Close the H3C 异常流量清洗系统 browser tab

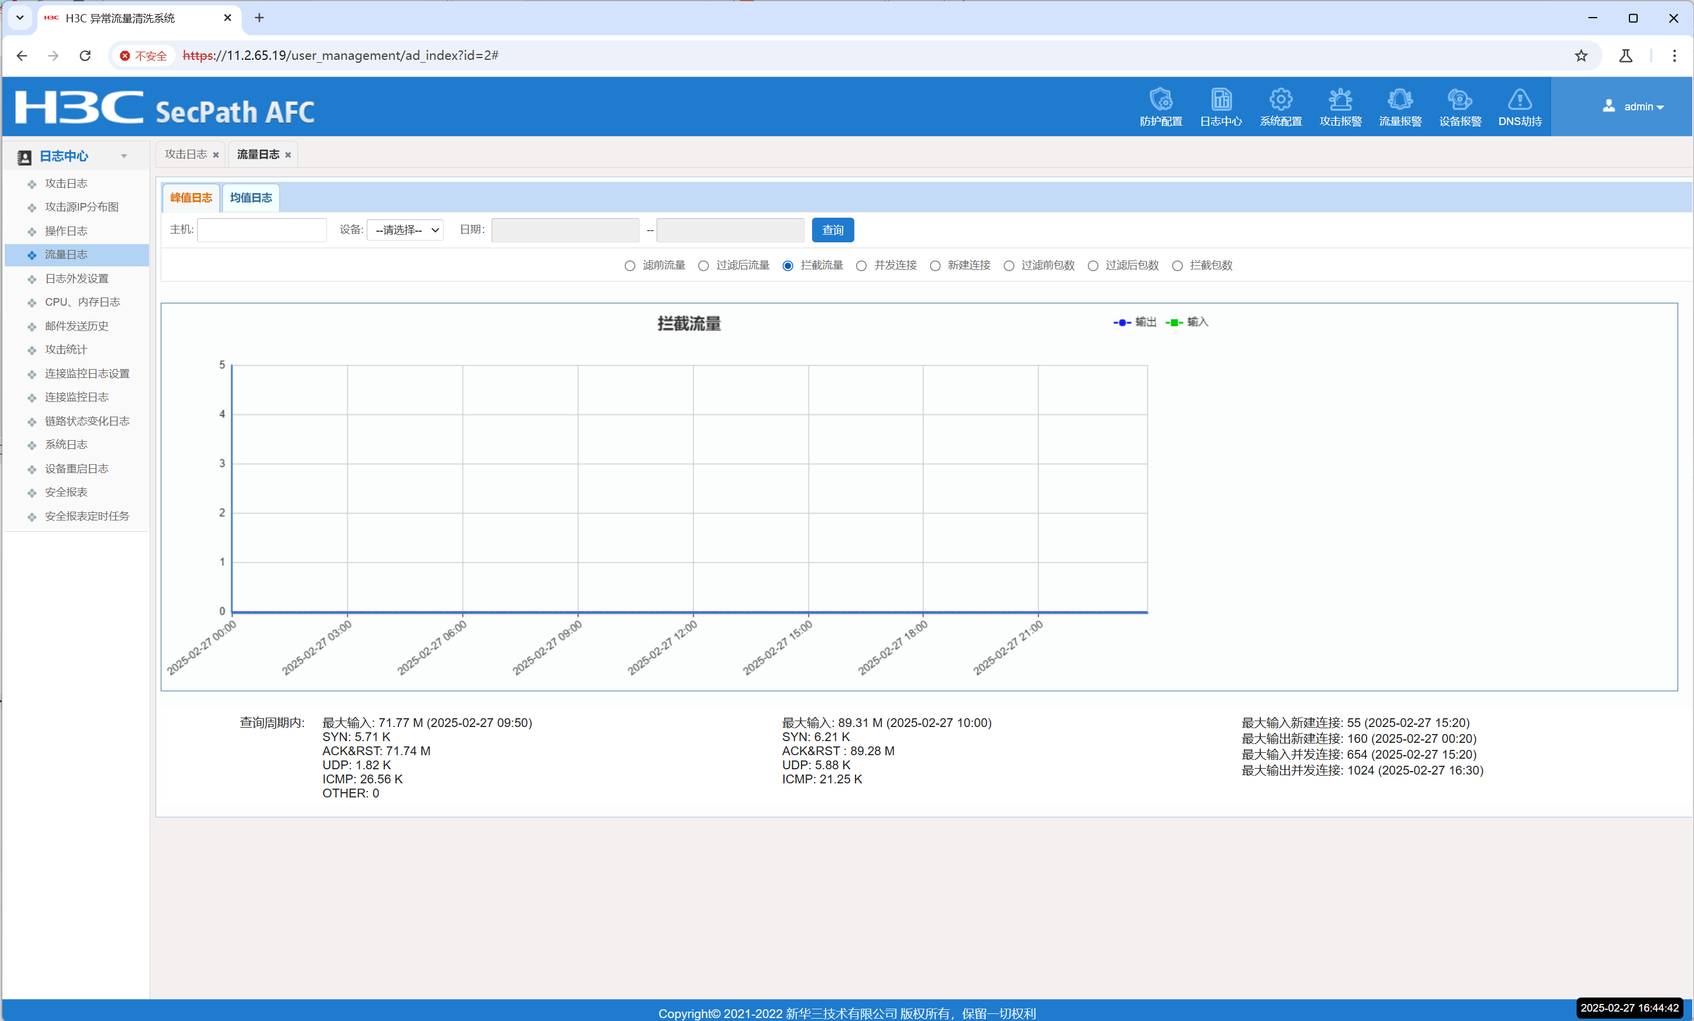click(228, 18)
